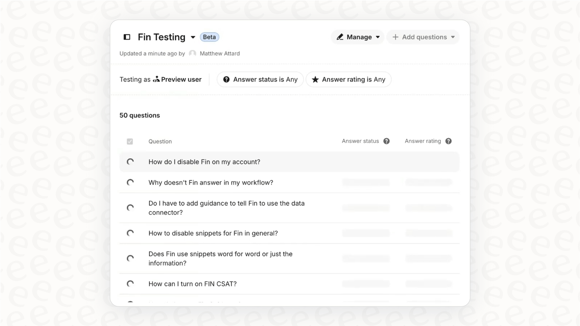Click the star icon in rating filter
This screenshot has height=326, width=580.
(x=315, y=80)
